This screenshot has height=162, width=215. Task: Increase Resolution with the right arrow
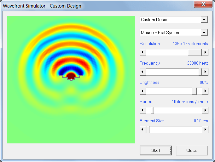click(205, 52)
